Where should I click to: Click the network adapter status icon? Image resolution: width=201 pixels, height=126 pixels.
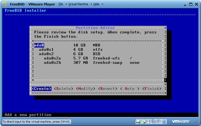pyautogui.click(x=153, y=121)
